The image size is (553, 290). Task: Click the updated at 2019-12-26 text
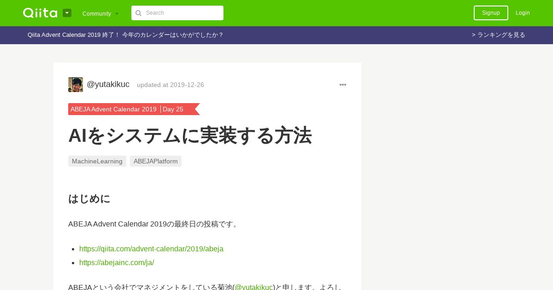[x=171, y=85]
